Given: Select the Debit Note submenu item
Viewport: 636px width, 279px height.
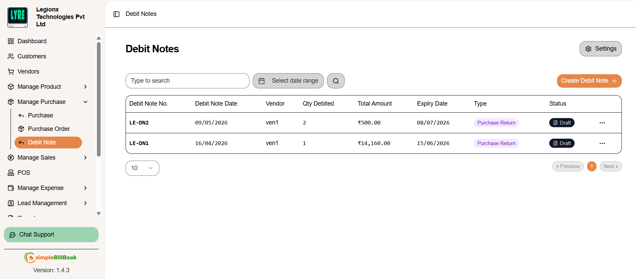Looking at the screenshot, I should (48, 142).
